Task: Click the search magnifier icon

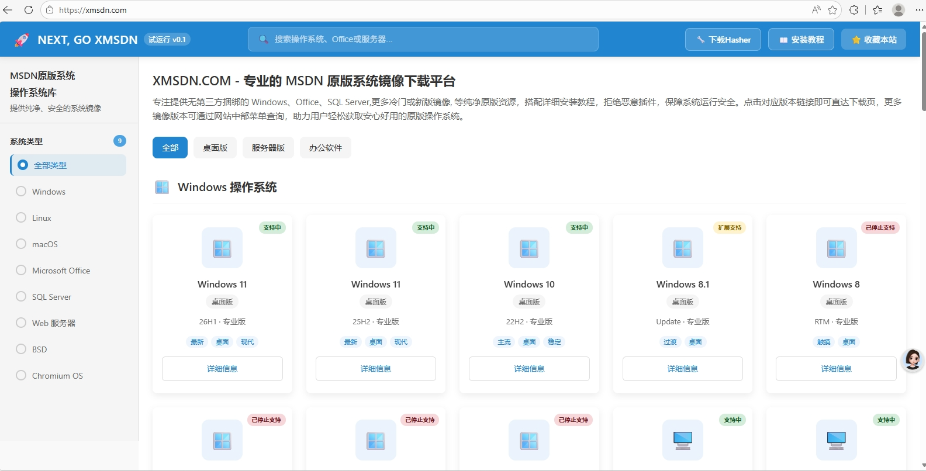Action: tap(264, 39)
